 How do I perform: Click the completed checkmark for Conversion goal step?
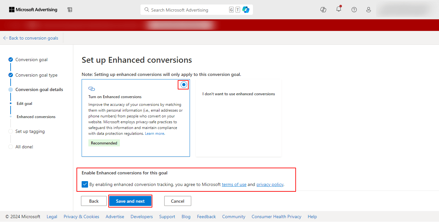pos(11,60)
